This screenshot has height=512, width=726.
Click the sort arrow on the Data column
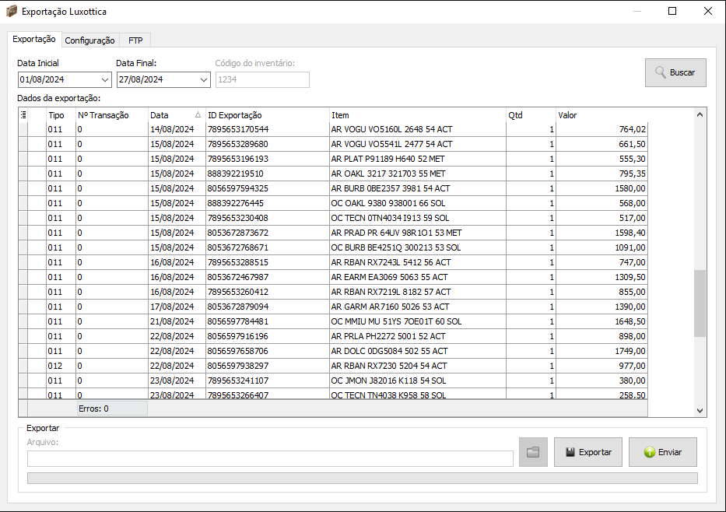pos(198,115)
